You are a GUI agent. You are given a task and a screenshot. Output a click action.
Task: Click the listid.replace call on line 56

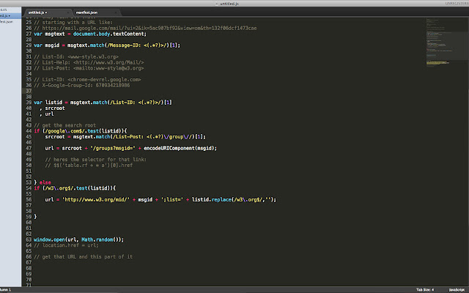click(x=233, y=200)
